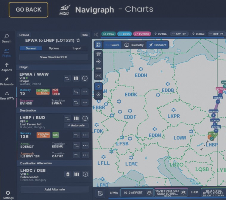Open charts for LHBP / BUD
226x200 pixels.
coord(76,118)
